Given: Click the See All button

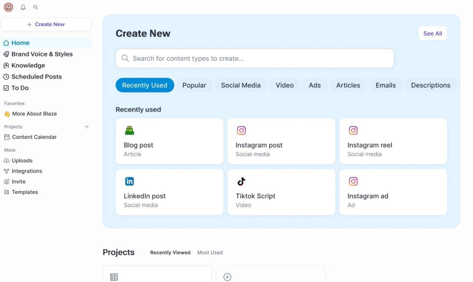Looking at the screenshot, I should pyautogui.click(x=432, y=33).
